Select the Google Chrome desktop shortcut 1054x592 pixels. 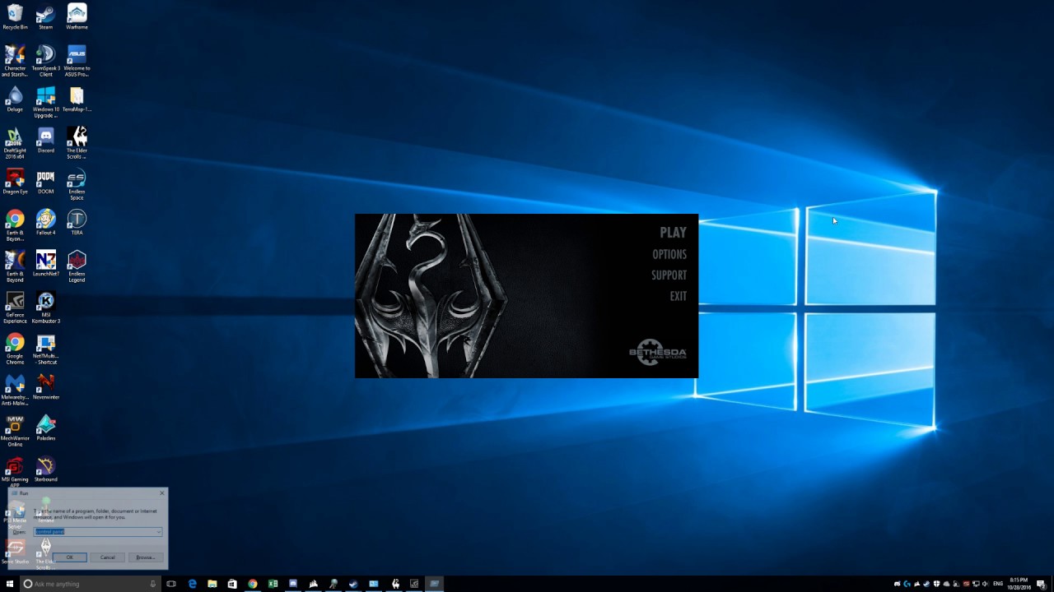[x=15, y=349]
